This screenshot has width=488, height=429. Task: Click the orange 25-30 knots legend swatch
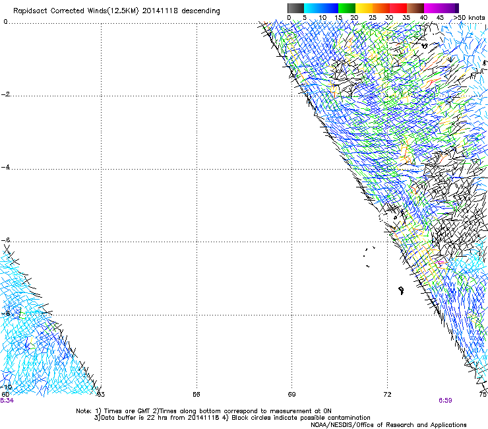coord(381,8)
